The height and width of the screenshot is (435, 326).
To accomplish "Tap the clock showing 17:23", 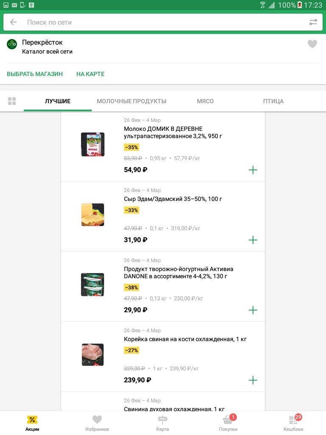I will click(313, 5).
